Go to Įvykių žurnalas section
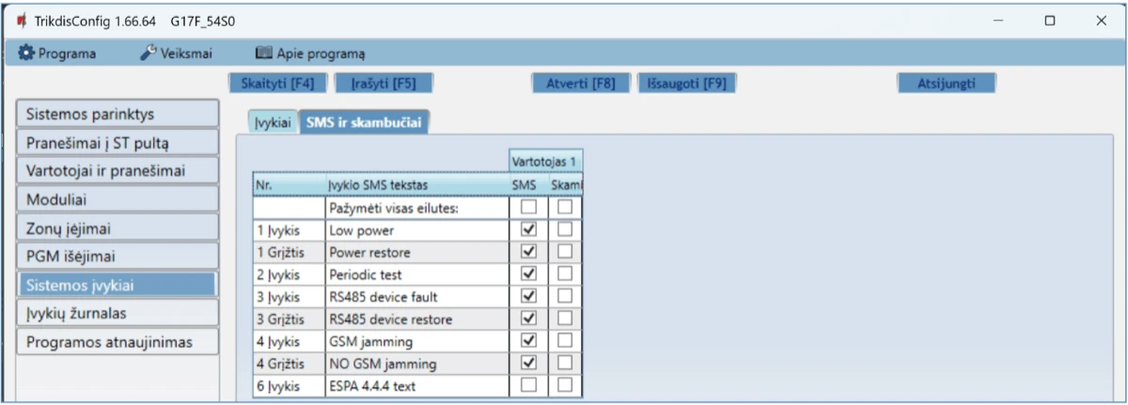 117,313
